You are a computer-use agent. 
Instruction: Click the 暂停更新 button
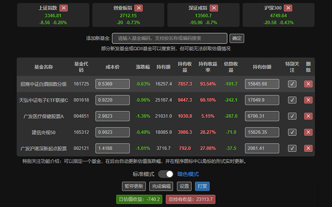(134, 186)
